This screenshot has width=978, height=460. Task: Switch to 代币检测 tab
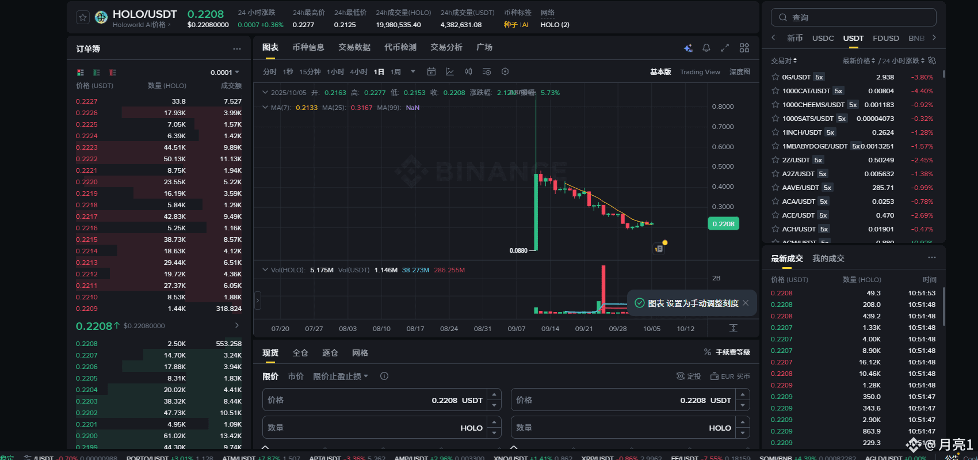tap(400, 47)
